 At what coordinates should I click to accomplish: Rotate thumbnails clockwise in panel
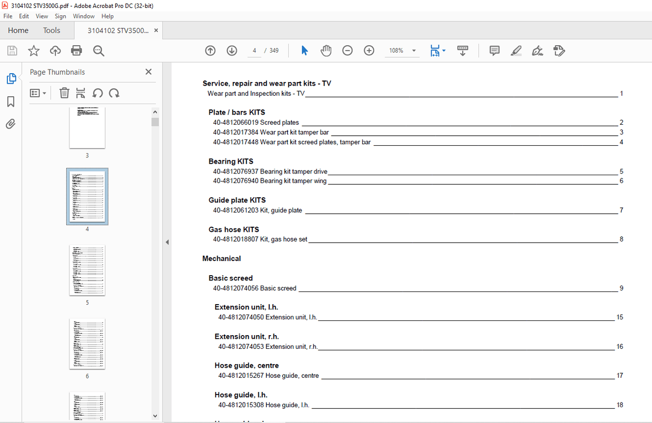(x=114, y=93)
